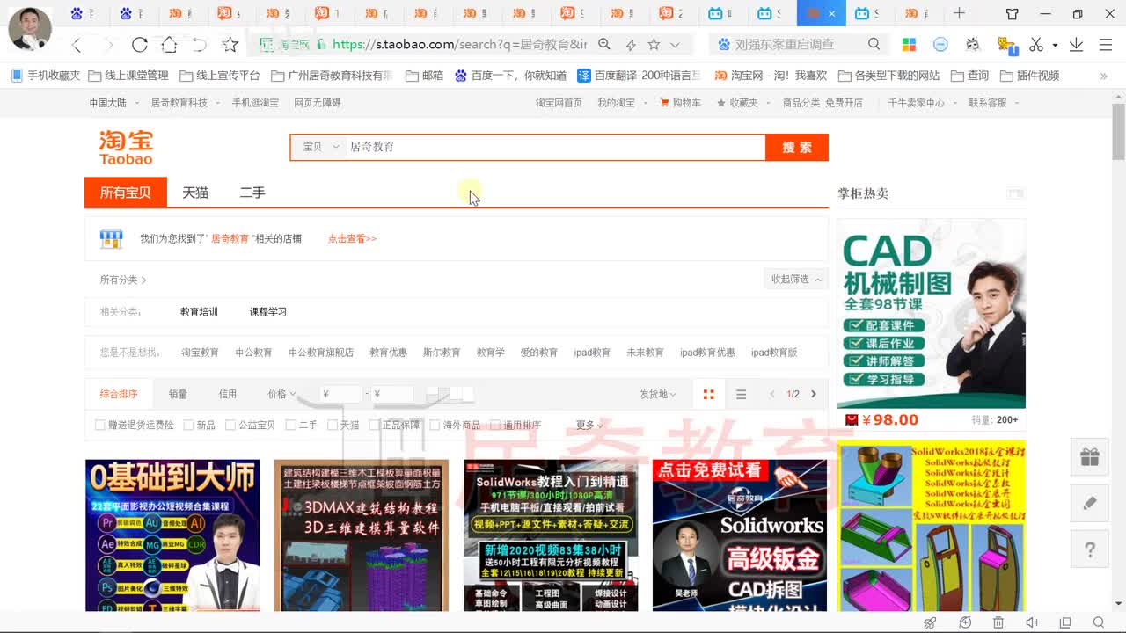This screenshot has height=633, width=1126.
Task: Open the 我的淘宝 dropdown menu
Action: tap(620, 103)
